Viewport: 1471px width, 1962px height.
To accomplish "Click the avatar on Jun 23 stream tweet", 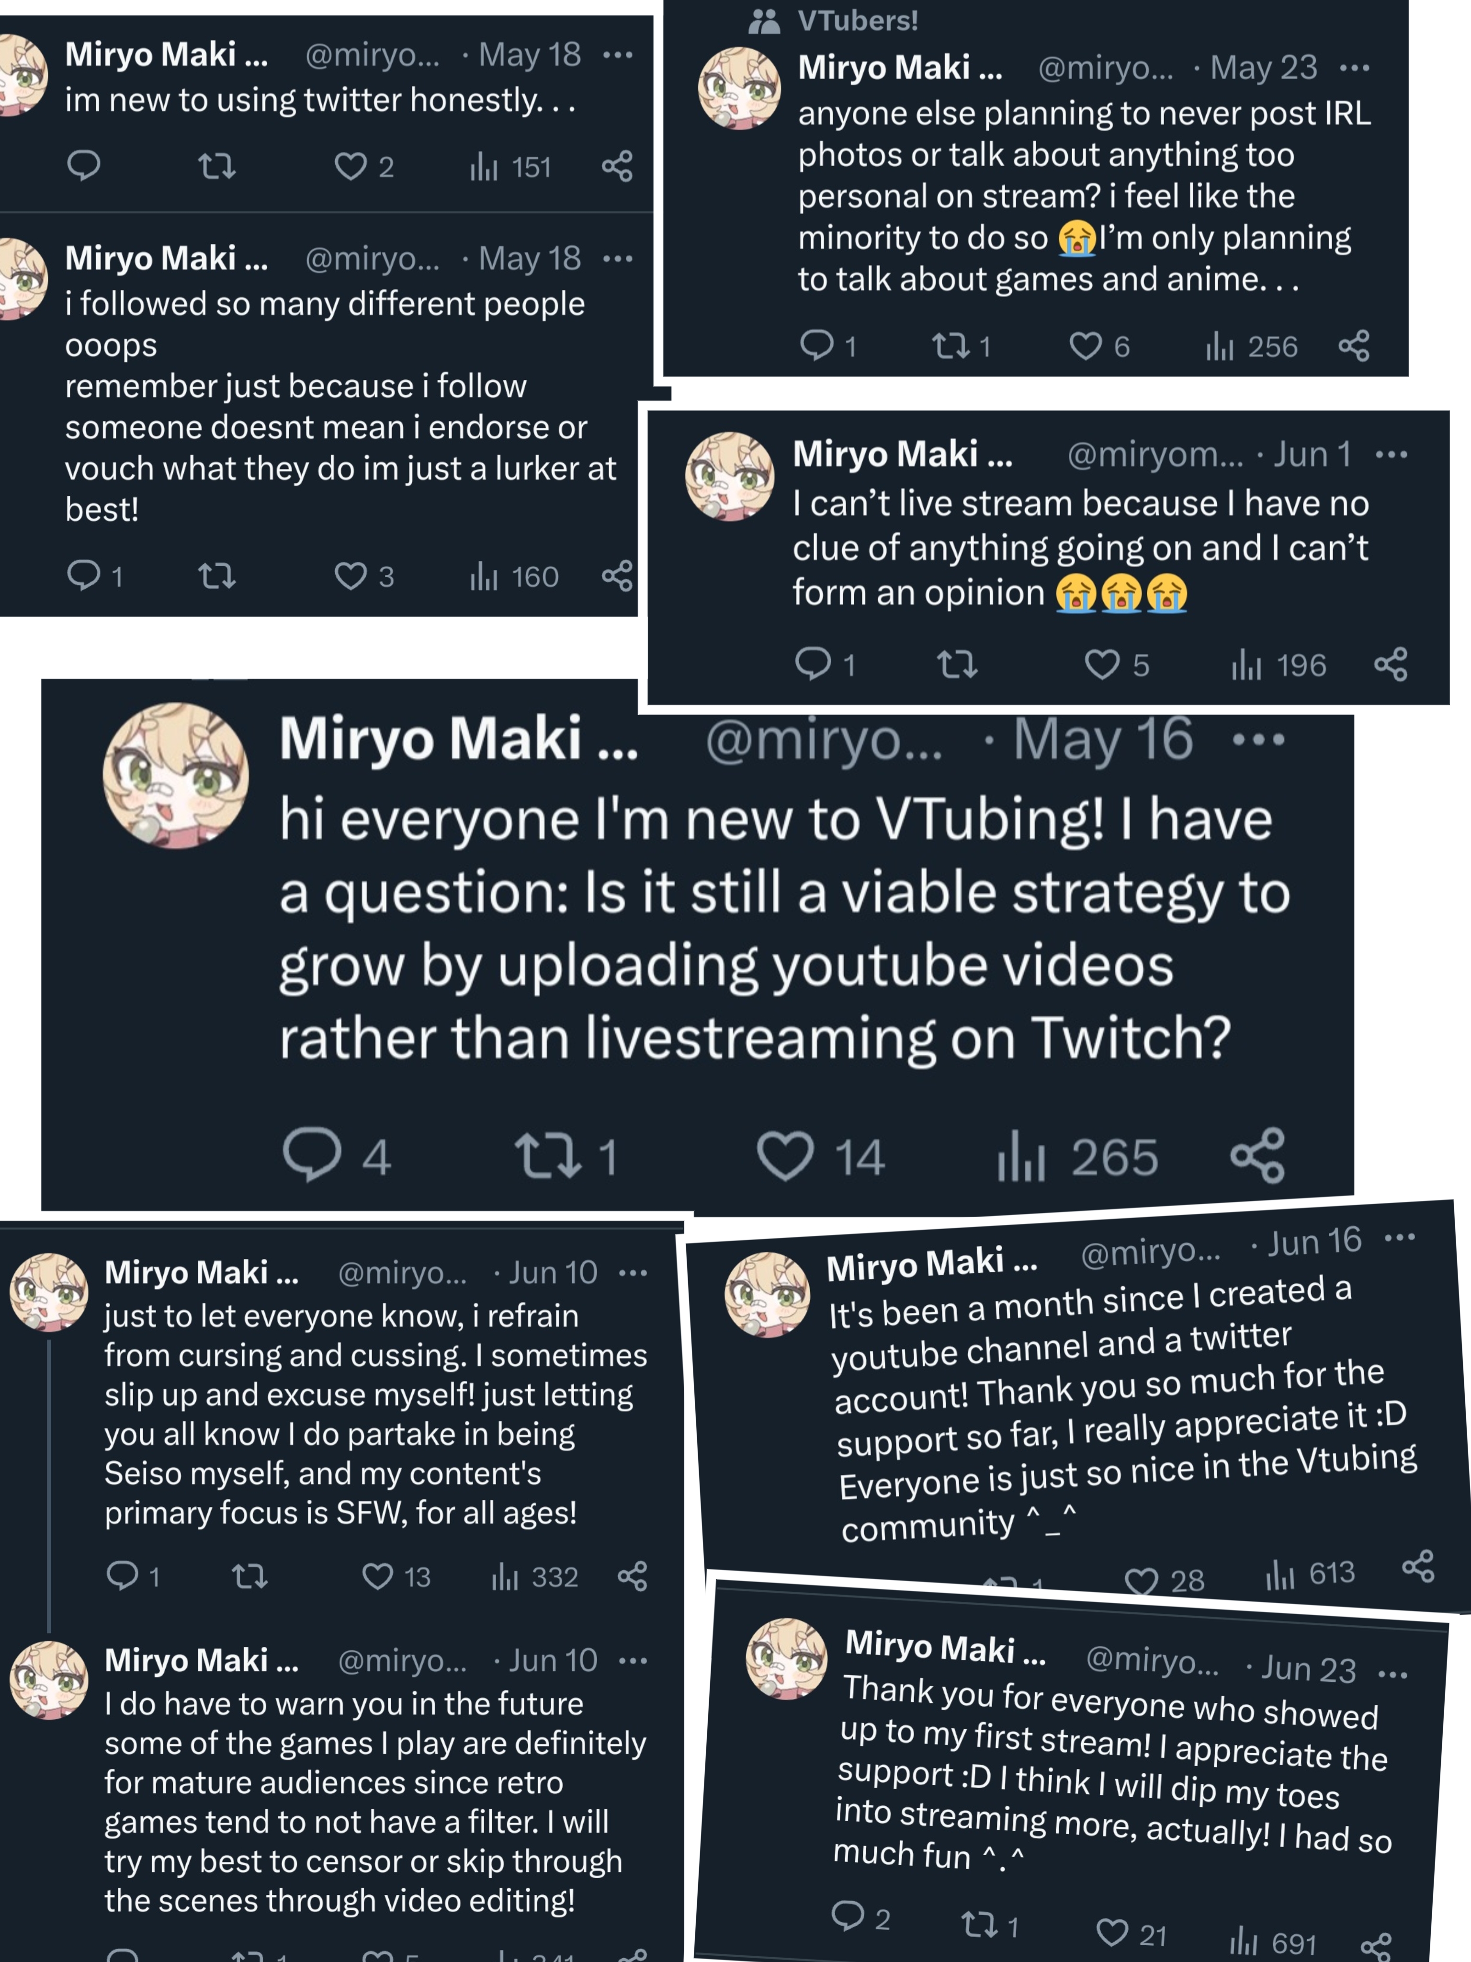I will 786,1658.
